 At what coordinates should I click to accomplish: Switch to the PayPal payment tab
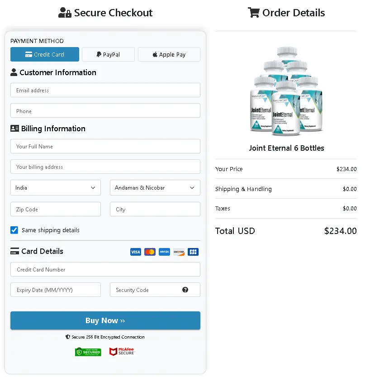click(108, 54)
